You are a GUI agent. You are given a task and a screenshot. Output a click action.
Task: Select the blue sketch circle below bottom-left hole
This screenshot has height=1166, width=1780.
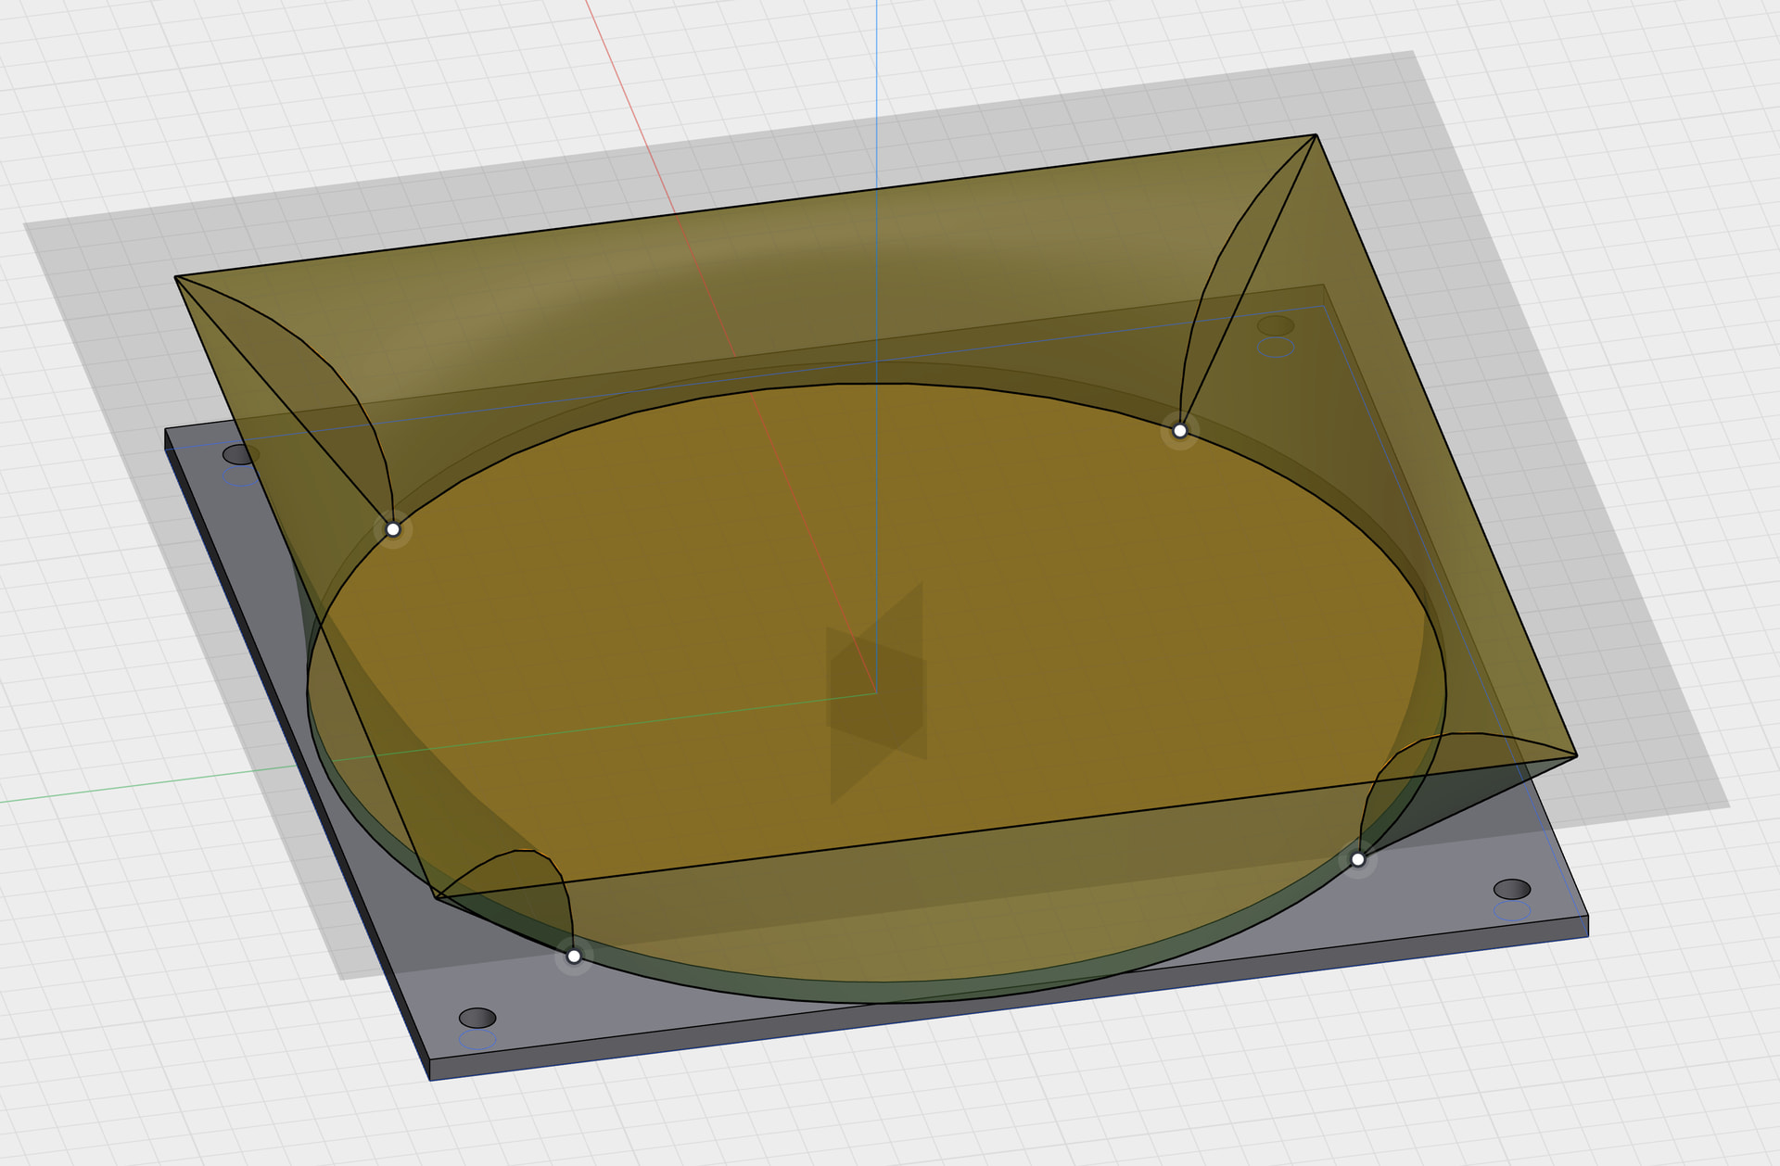tap(477, 1040)
